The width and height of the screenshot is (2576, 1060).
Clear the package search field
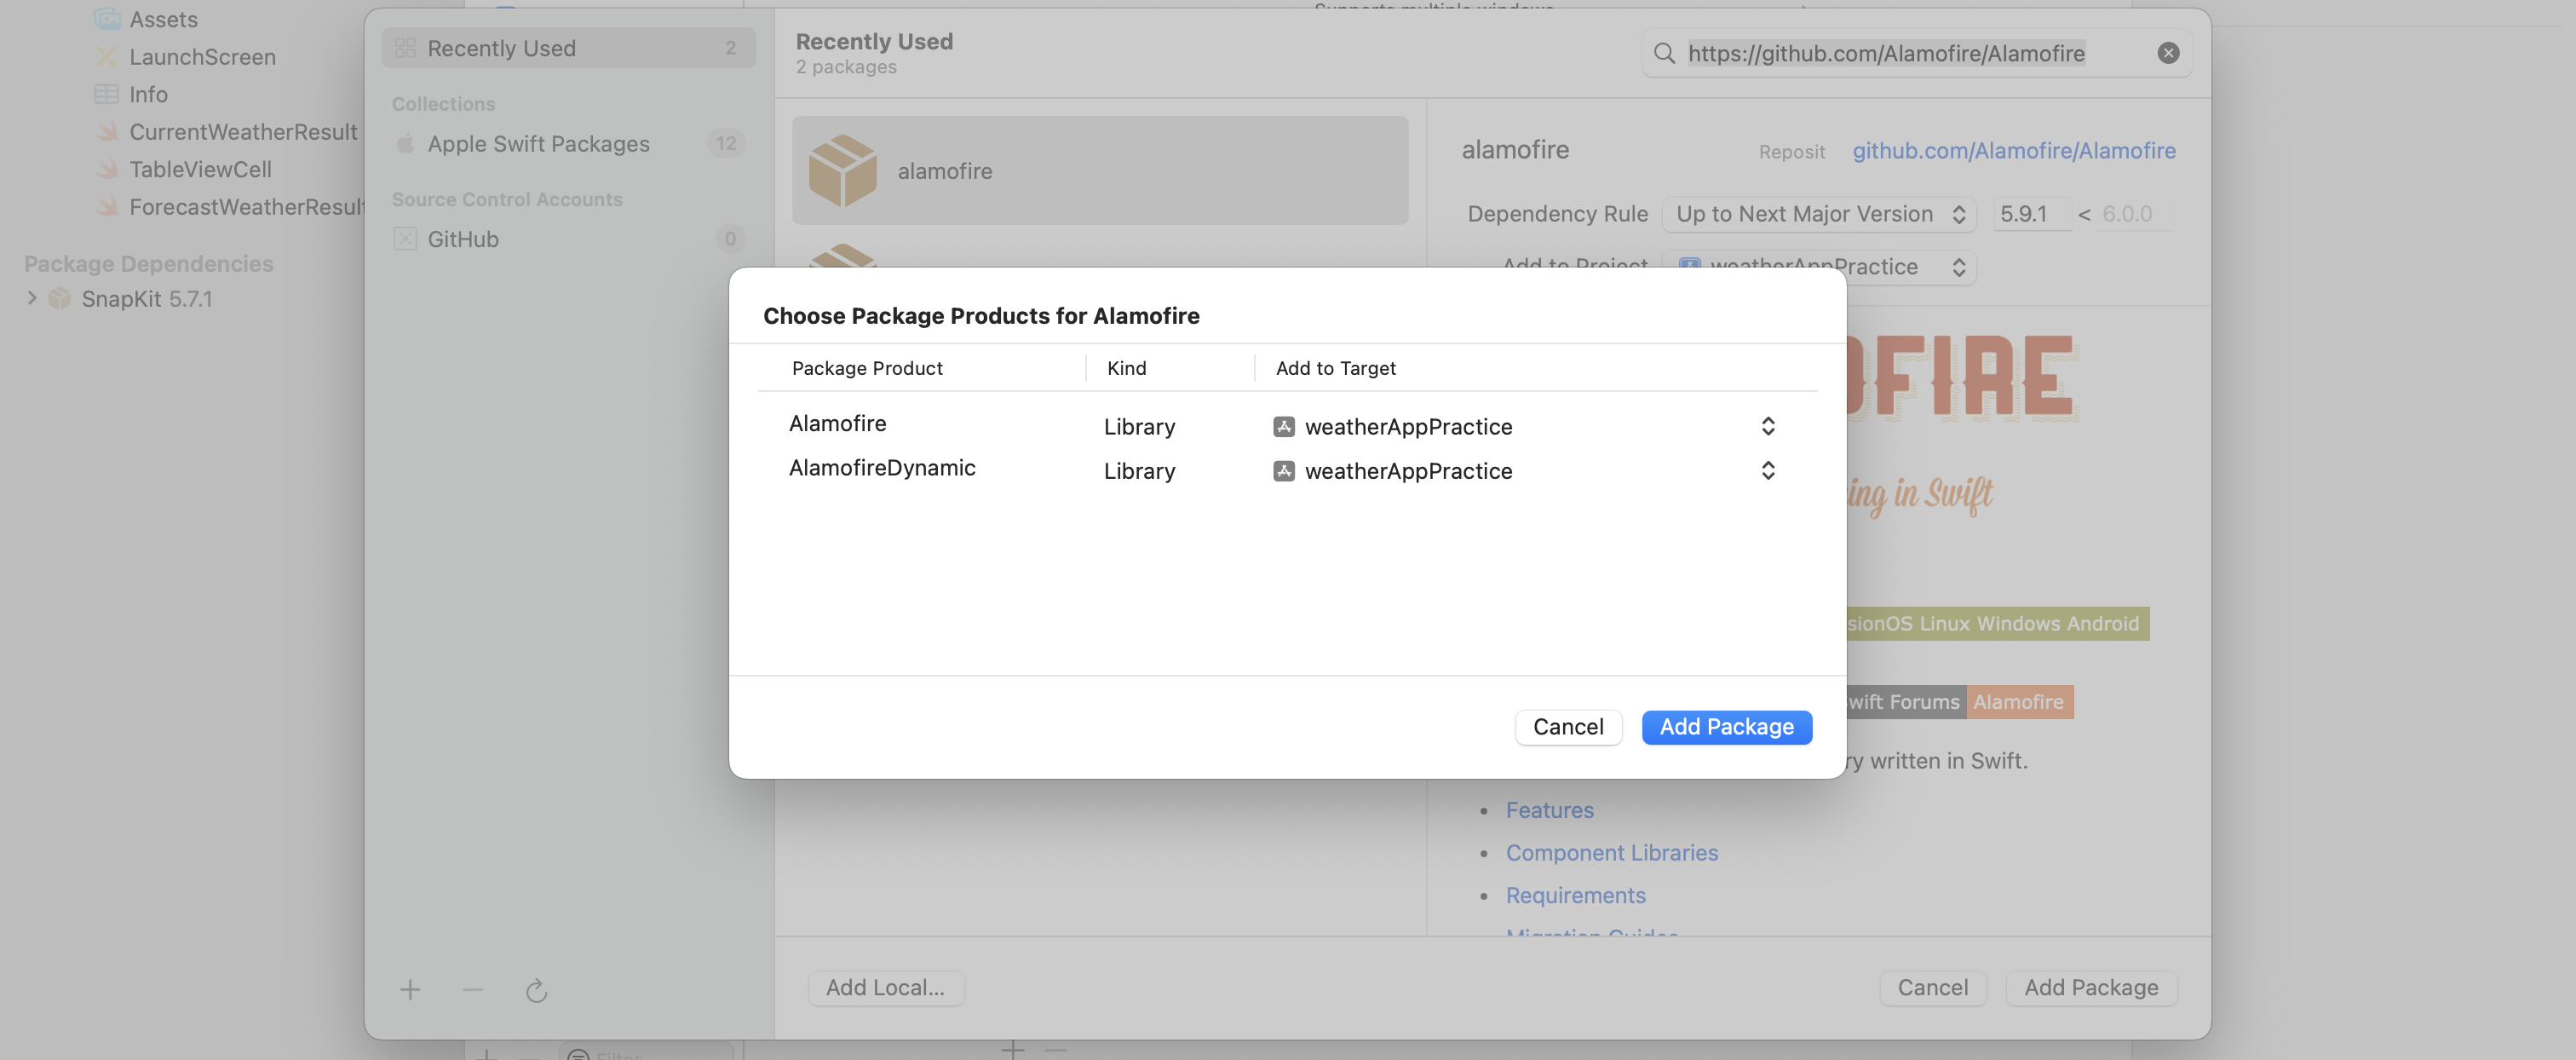point(2167,53)
